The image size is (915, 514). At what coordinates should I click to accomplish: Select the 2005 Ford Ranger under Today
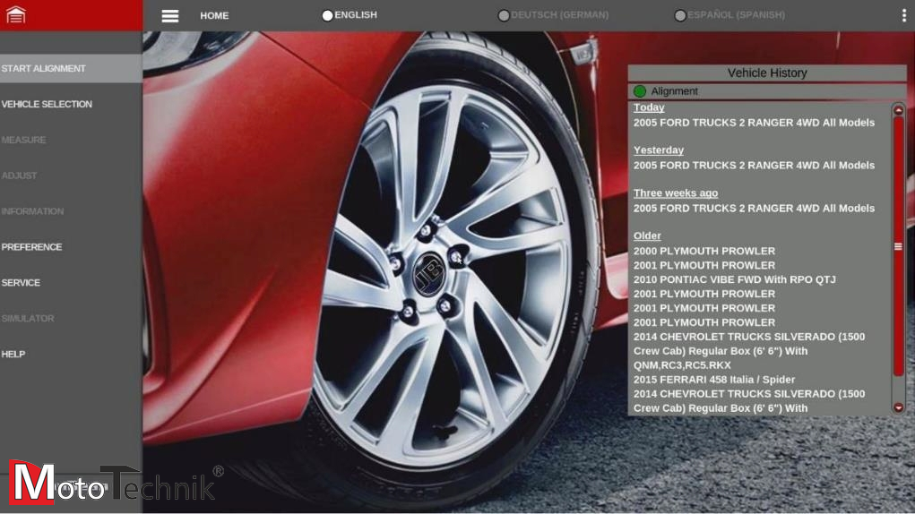[x=754, y=123]
